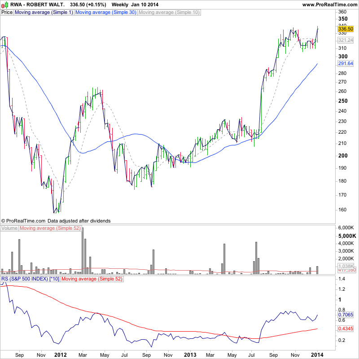Click the 1,038K volume value tag
This screenshot has height=359, width=359.
346,266
